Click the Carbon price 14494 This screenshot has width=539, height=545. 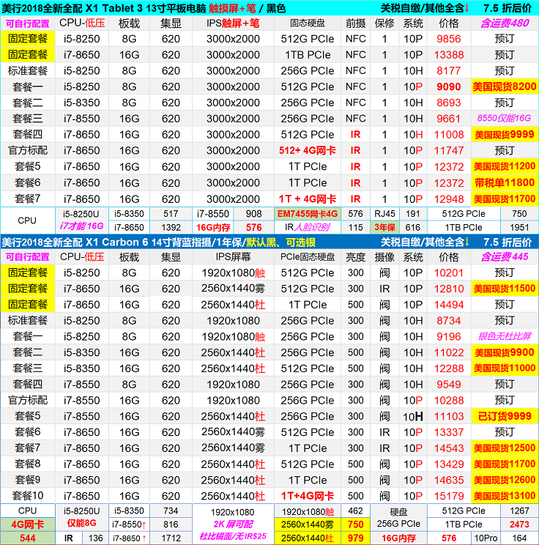coord(449,305)
